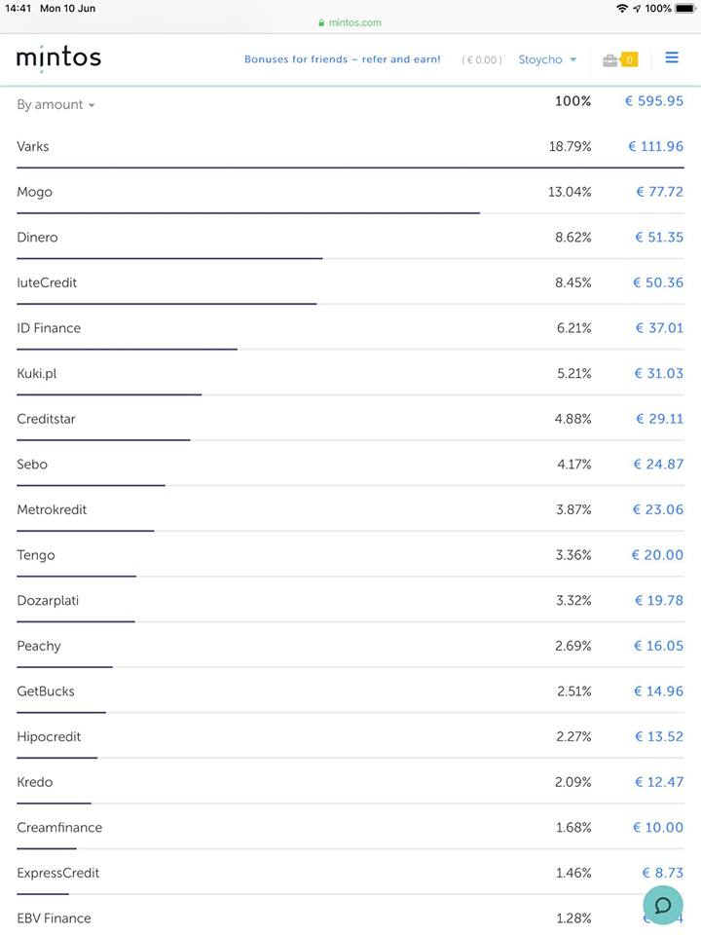Open Mogo € 77.72 amount link
Viewport: 701px width, 935px height.
(x=659, y=192)
